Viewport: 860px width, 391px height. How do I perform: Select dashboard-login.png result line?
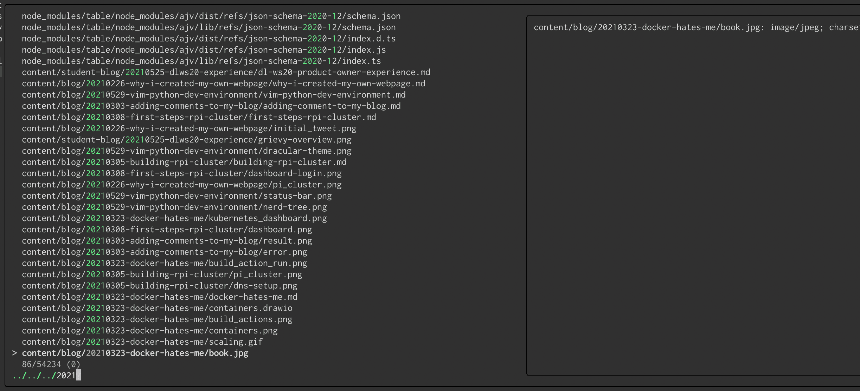(181, 173)
